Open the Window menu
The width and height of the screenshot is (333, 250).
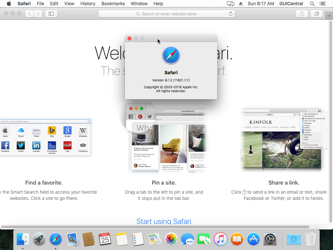click(139, 4)
